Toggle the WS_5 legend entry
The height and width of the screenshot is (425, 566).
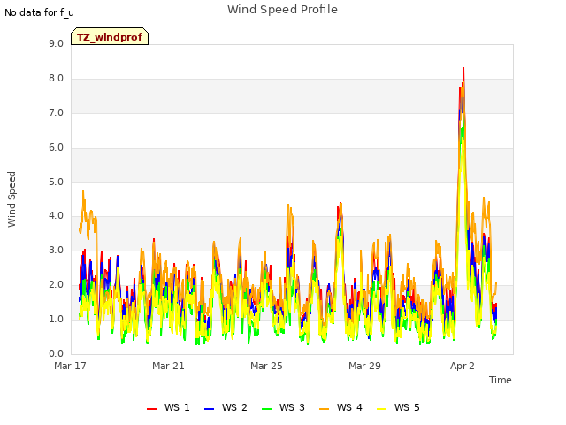[398, 408]
